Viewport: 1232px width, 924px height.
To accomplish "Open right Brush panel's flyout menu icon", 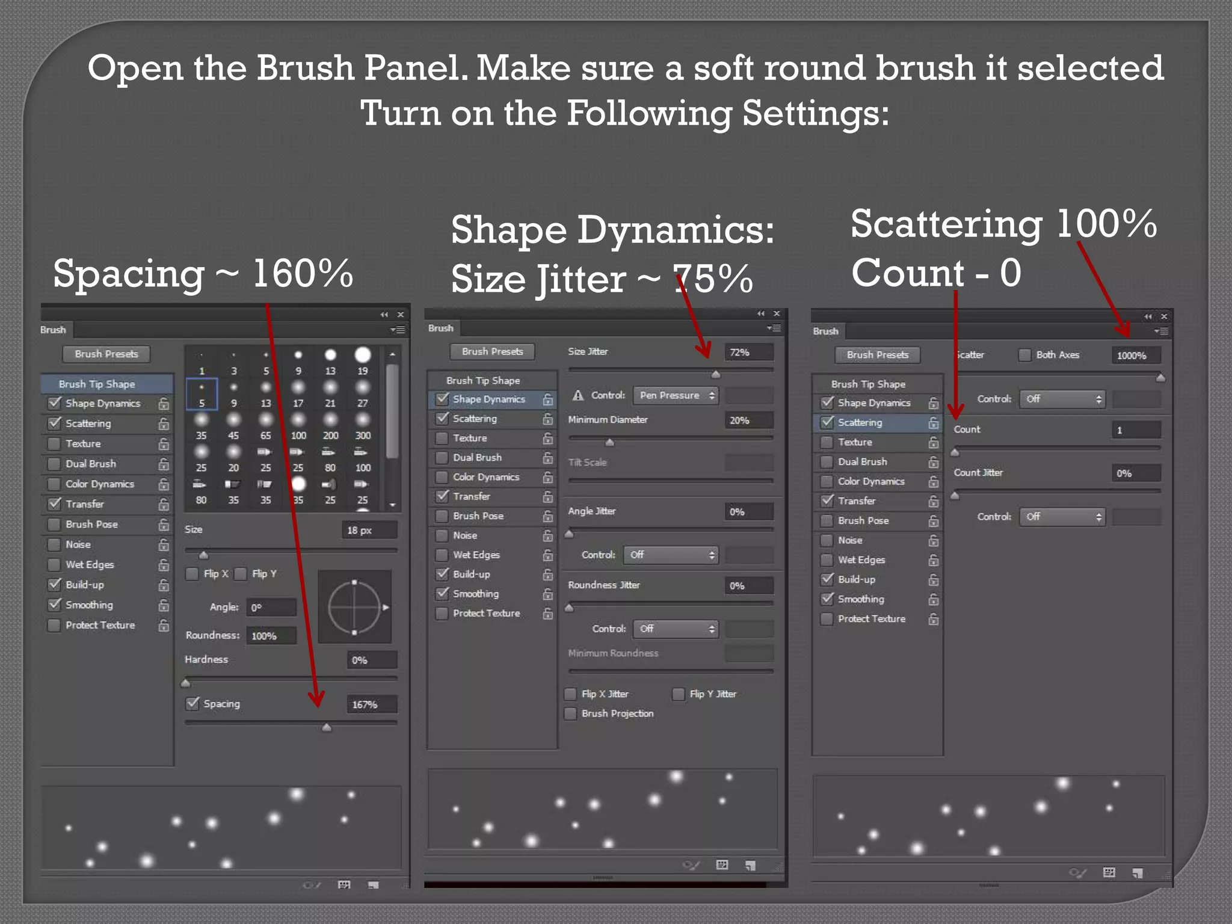I will click(x=1161, y=331).
